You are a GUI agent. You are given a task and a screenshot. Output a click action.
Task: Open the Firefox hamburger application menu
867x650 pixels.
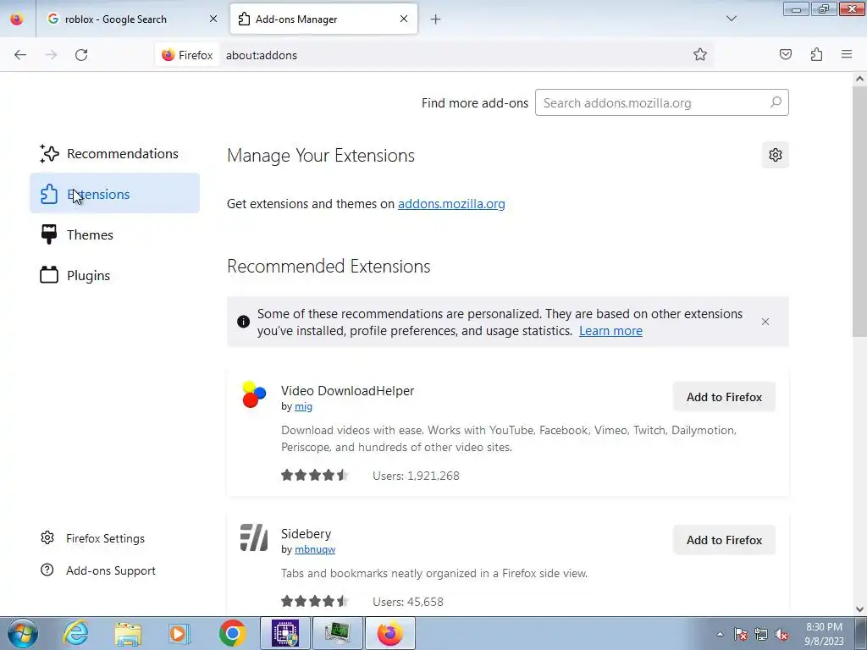click(847, 54)
